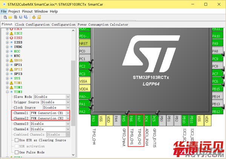Click the Save Project floppy icon
This screenshot has width=226, height=159.
coord(21,17)
